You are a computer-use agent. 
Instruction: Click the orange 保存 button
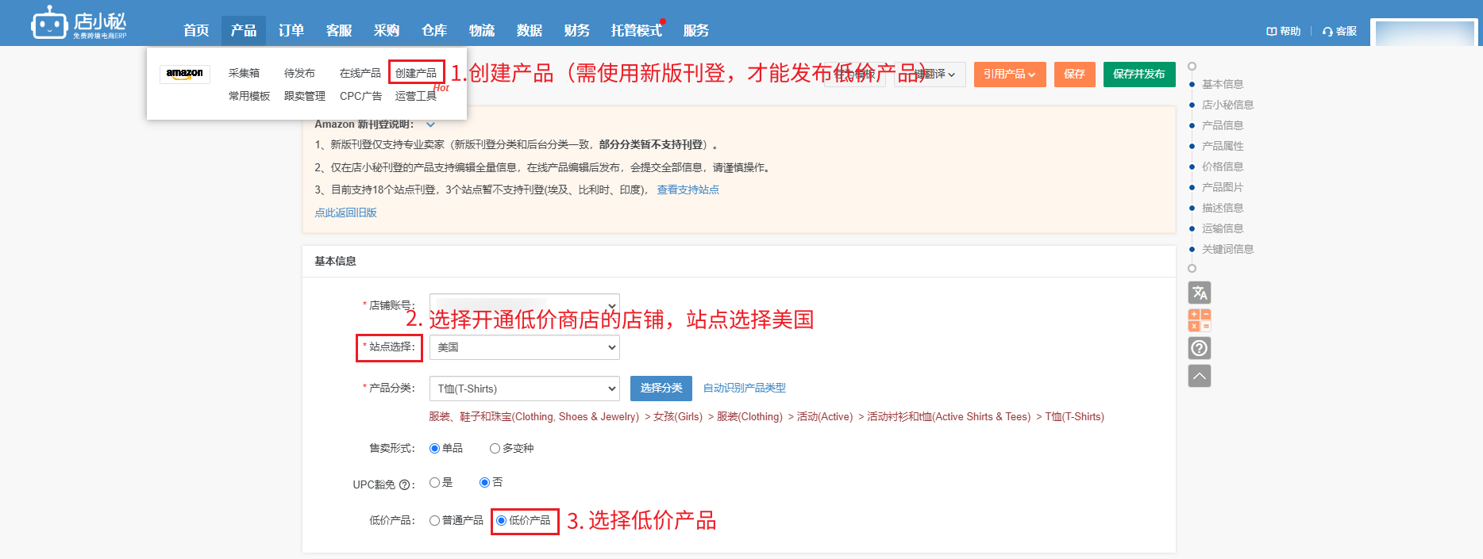coord(1075,74)
